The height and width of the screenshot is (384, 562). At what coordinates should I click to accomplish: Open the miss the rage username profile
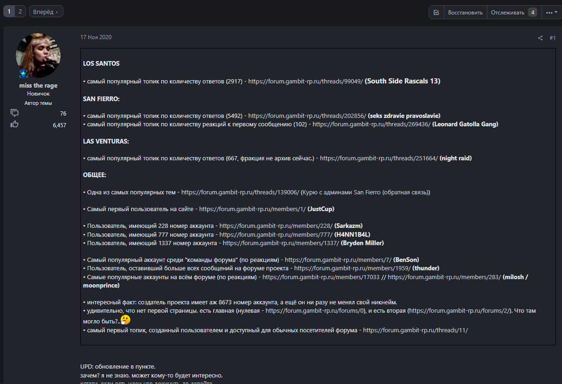click(38, 86)
